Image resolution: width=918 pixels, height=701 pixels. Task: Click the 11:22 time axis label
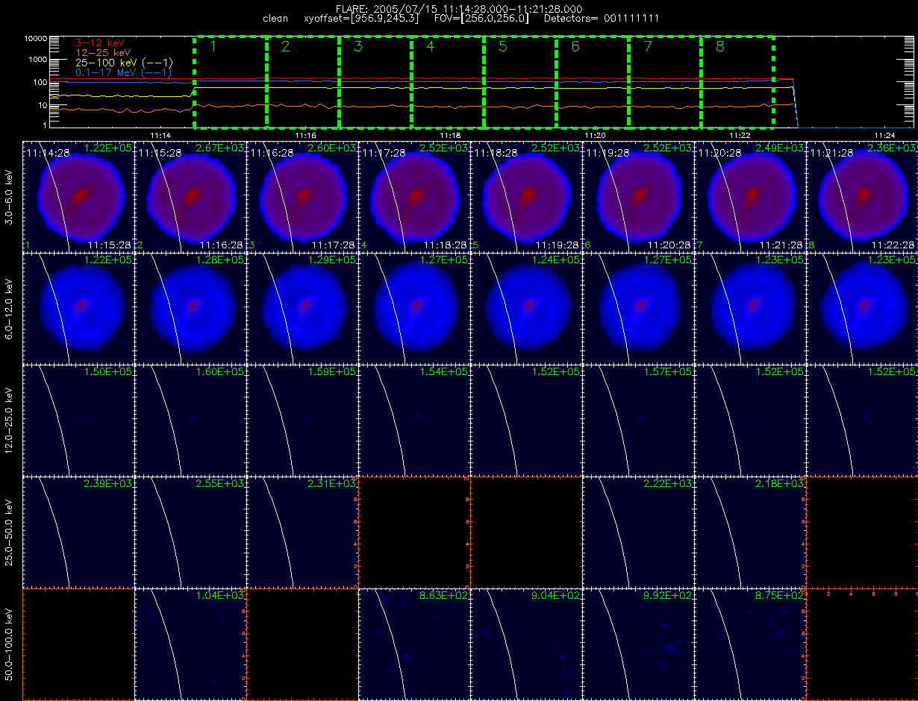[740, 136]
